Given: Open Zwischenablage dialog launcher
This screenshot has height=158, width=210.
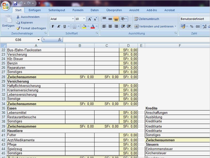Looking at the screenshot, I should (x=46, y=33).
